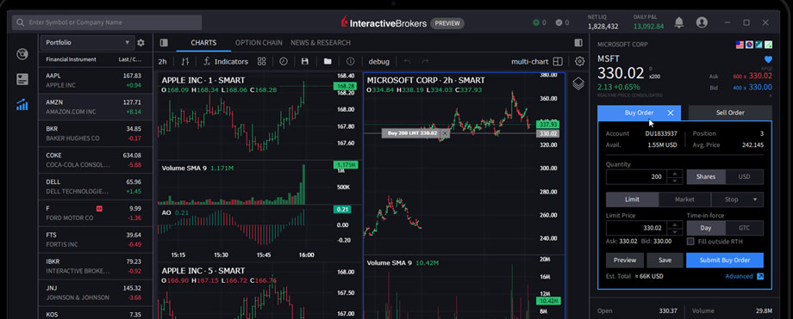This screenshot has width=793, height=319.
Task: Select the COKE Coca-Cola row
Action: pos(95,160)
